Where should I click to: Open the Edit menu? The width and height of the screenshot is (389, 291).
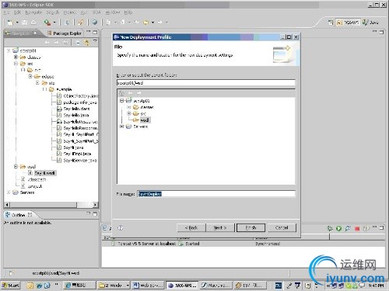coord(18,12)
